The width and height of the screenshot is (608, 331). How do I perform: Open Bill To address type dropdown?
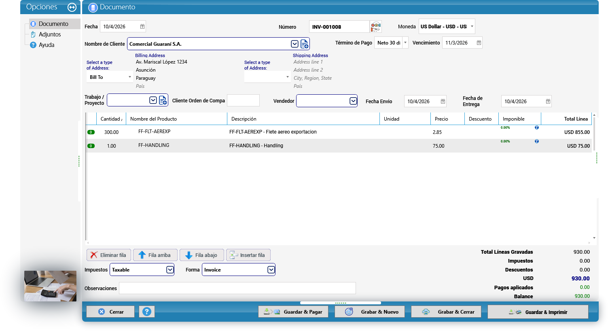coord(129,77)
